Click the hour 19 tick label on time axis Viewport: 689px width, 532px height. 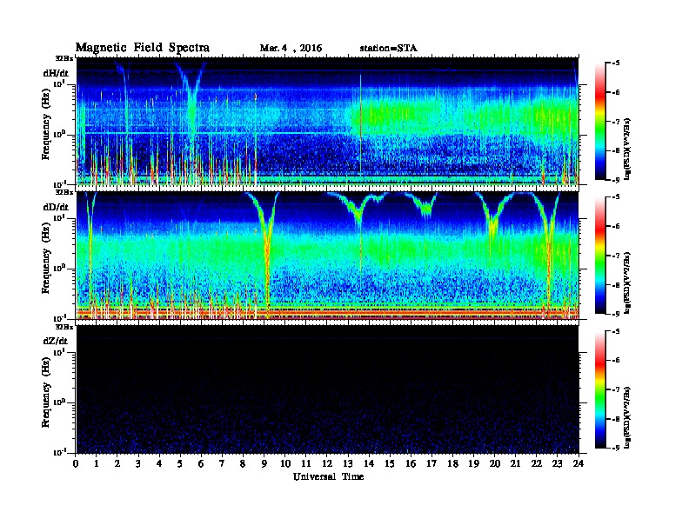tap(473, 463)
